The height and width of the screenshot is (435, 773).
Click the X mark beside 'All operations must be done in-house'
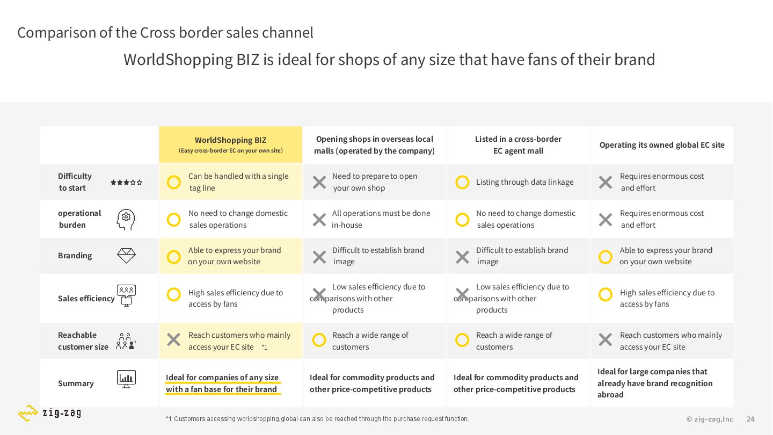coord(319,220)
